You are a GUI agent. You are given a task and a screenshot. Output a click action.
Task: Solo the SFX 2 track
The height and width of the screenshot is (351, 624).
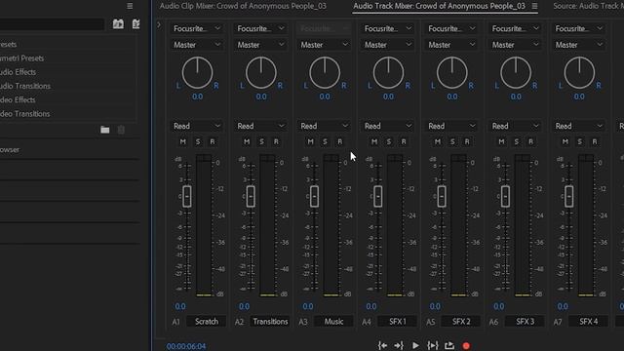click(x=452, y=141)
